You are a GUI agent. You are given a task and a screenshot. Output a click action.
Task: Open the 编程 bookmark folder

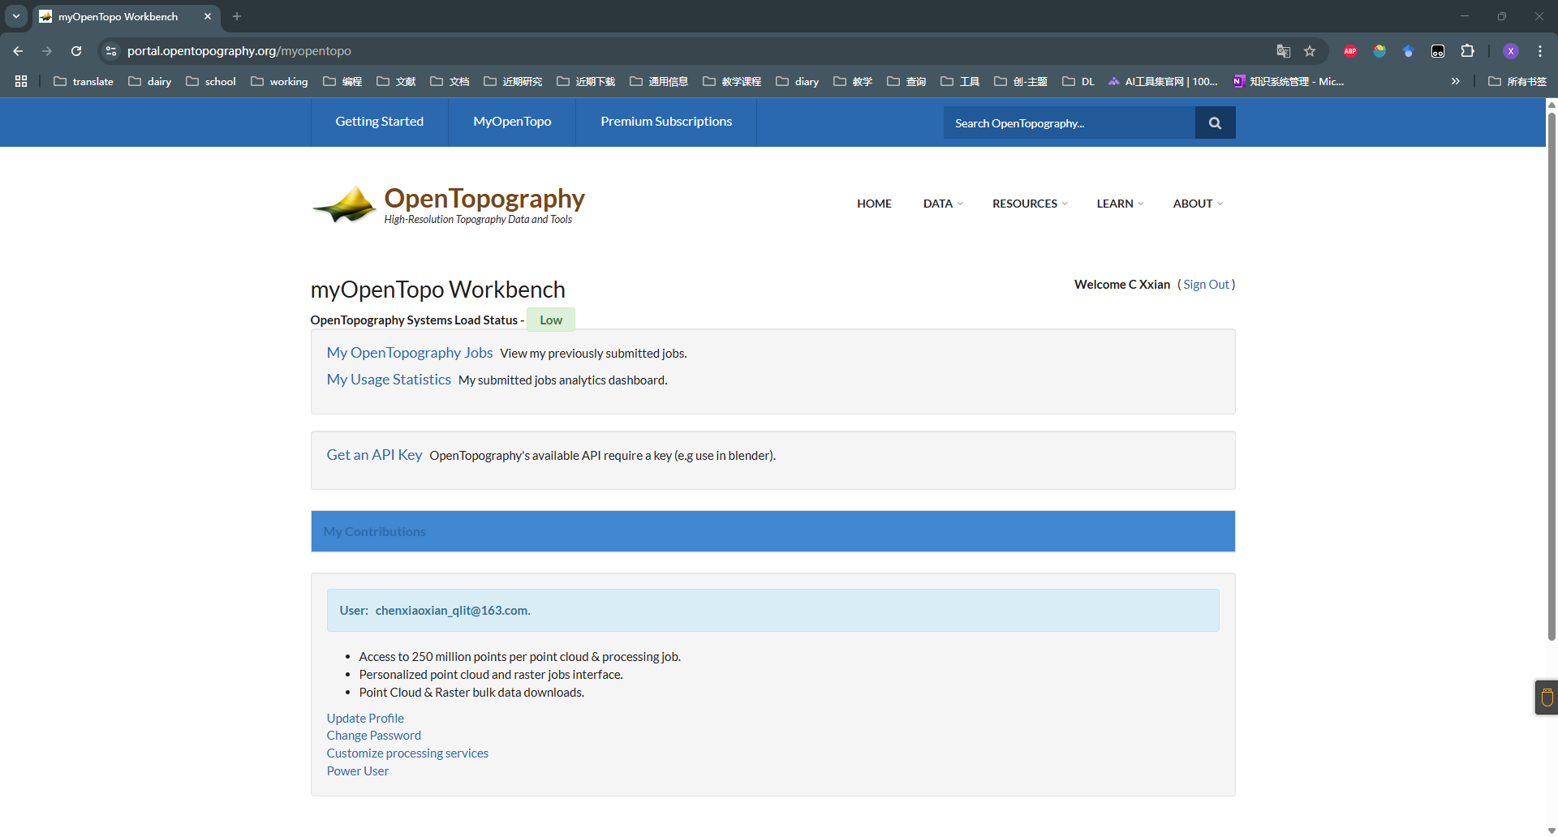[342, 81]
